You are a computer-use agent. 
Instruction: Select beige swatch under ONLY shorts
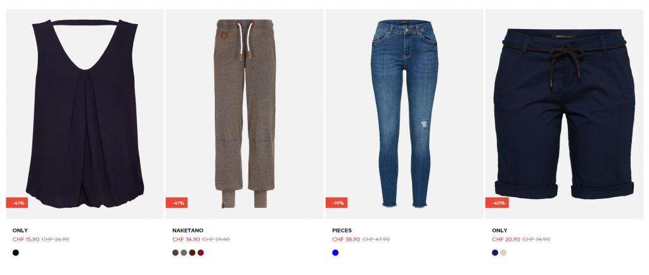coord(503,253)
